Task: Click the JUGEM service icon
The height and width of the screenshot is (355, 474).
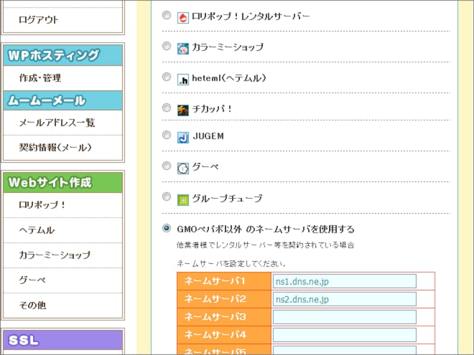Action: coord(183,138)
